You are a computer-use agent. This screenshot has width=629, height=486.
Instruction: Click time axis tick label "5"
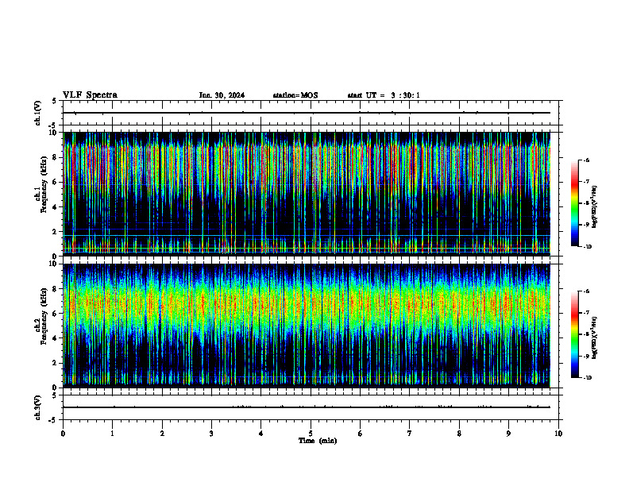point(311,434)
